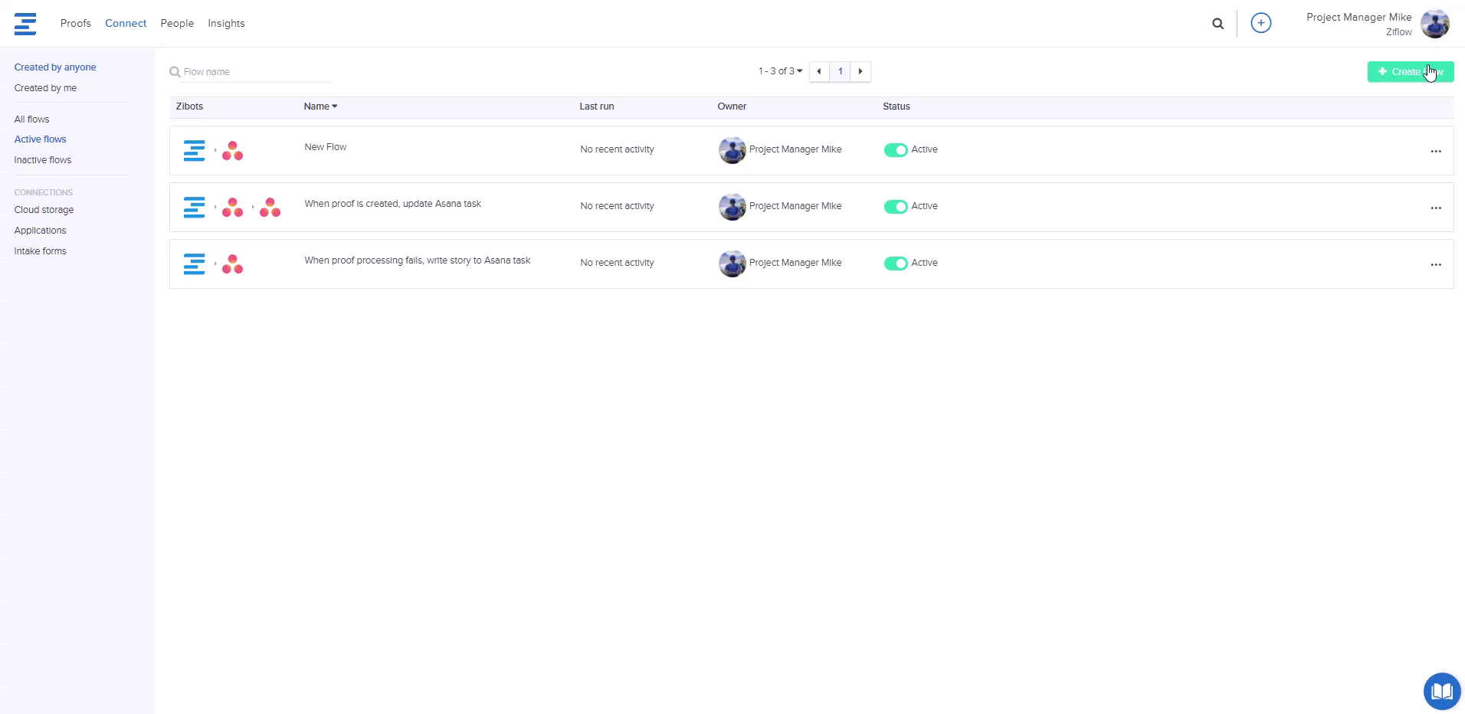
Task: Go to previous page arrow in pagination
Action: click(819, 71)
